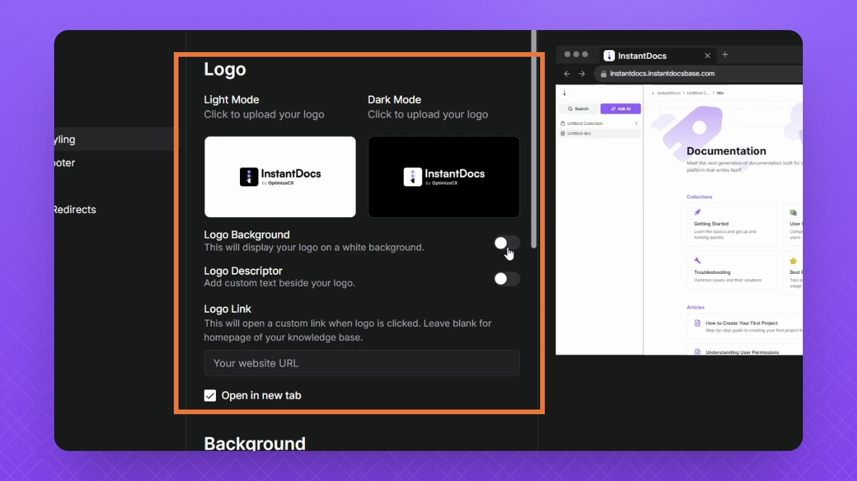This screenshot has height=481, width=857.
Task: Click the Collections label in the preview
Action: click(699, 197)
